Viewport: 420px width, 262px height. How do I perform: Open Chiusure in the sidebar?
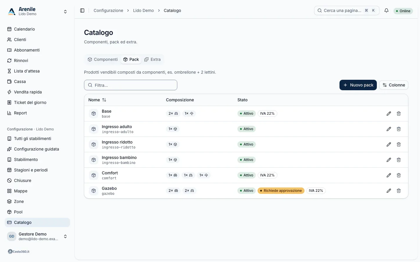37,180
